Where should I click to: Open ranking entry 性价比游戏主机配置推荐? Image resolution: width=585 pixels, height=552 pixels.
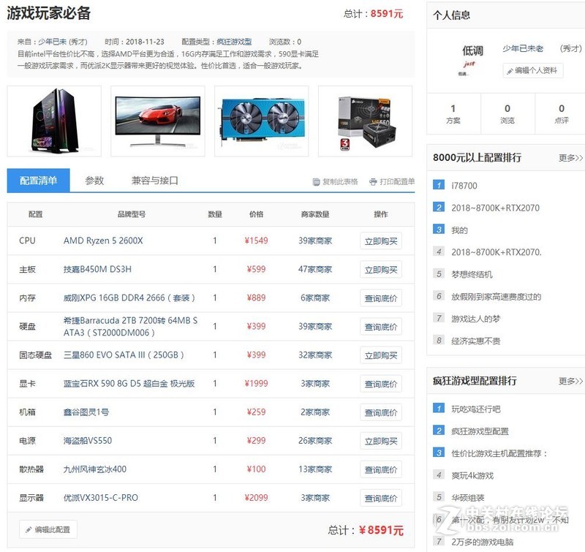(499, 453)
